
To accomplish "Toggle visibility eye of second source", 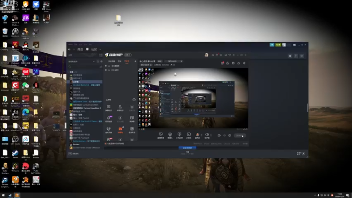I will (106, 70).
